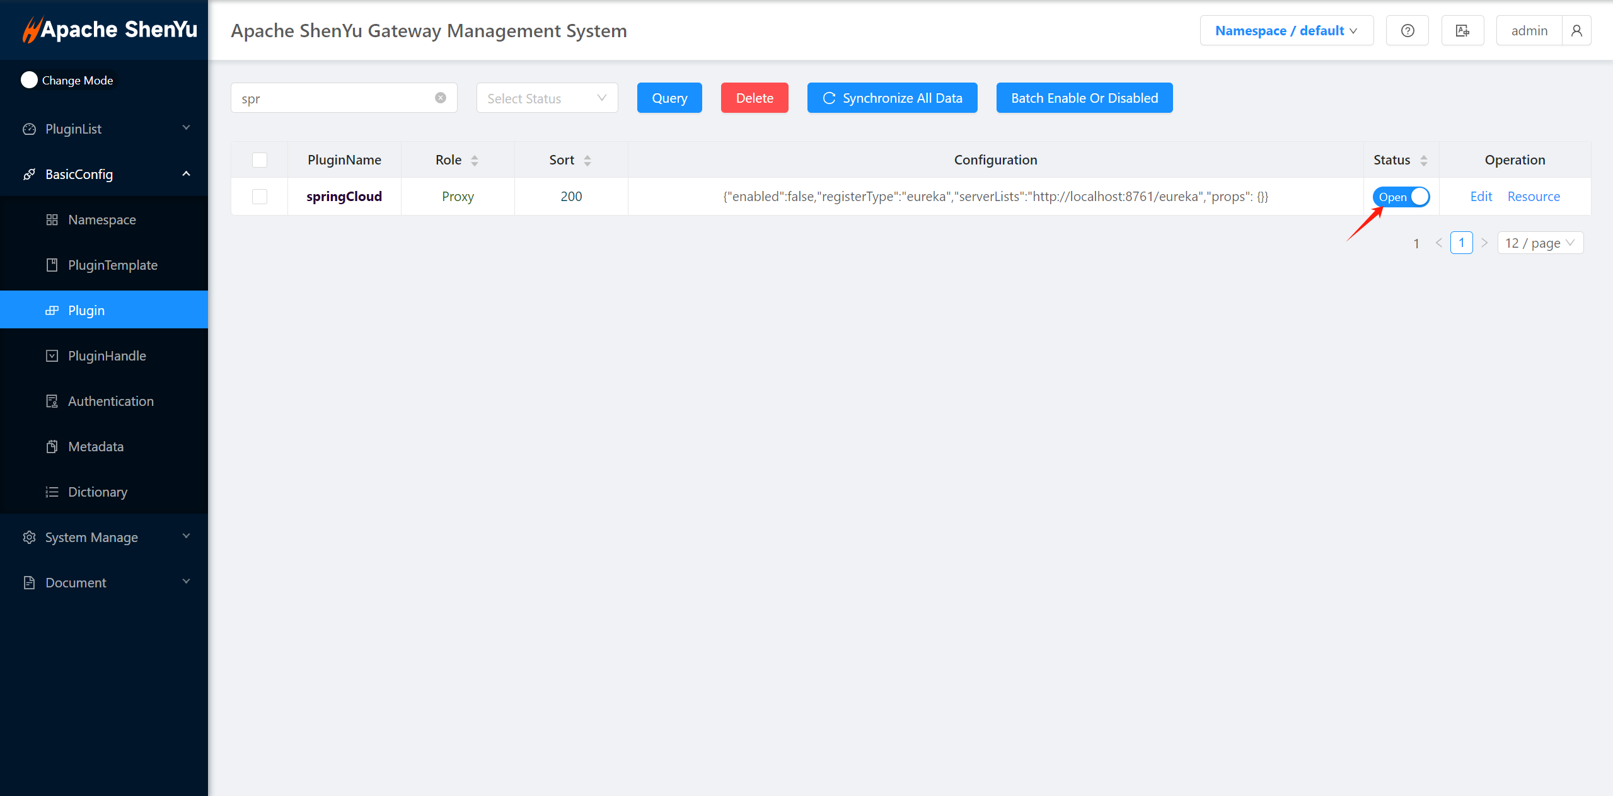Toggle the springCloud Open status switch
Image resolution: width=1613 pixels, height=796 pixels.
point(1401,197)
